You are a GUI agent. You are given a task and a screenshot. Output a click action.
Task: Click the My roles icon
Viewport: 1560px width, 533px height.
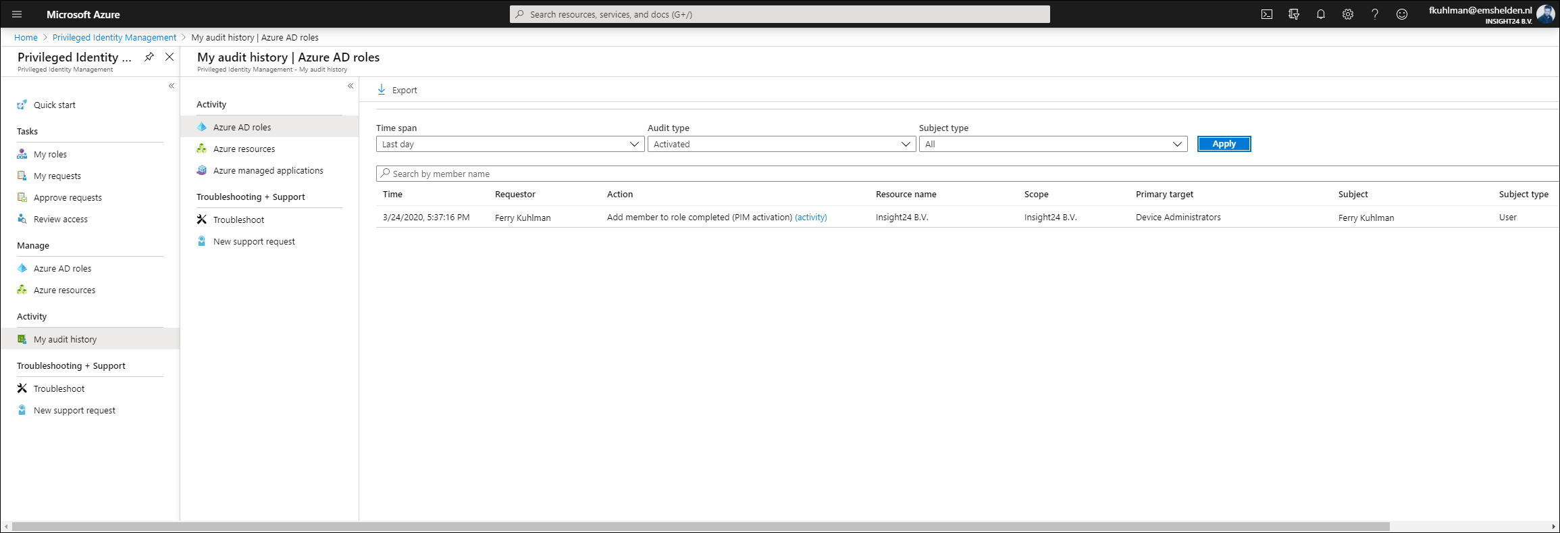tap(22, 154)
